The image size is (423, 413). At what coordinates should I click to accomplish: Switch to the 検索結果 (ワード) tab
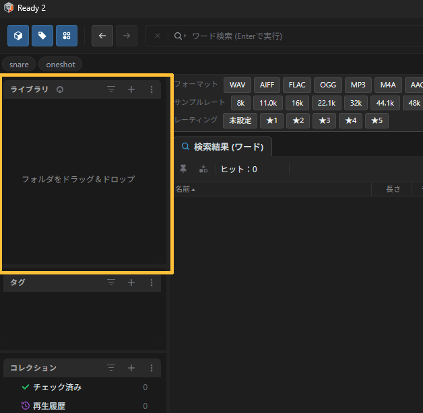point(223,147)
